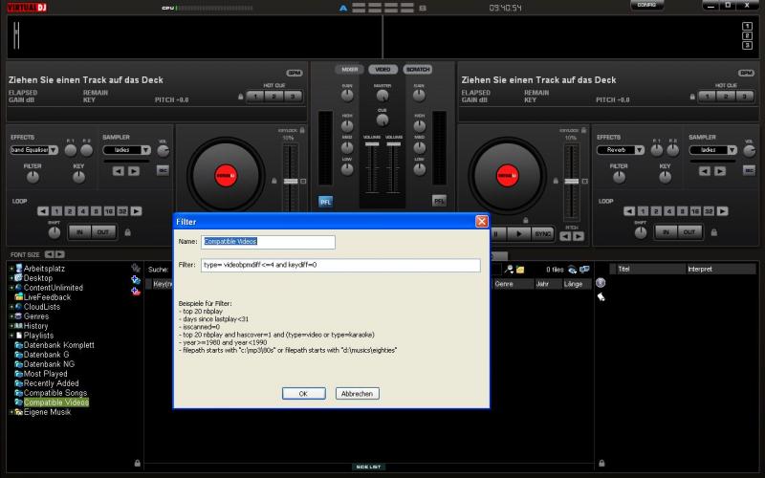This screenshot has height=478, width=765.
Task: Toggle left deck PFL headphone button
Action: click(325, 202)
